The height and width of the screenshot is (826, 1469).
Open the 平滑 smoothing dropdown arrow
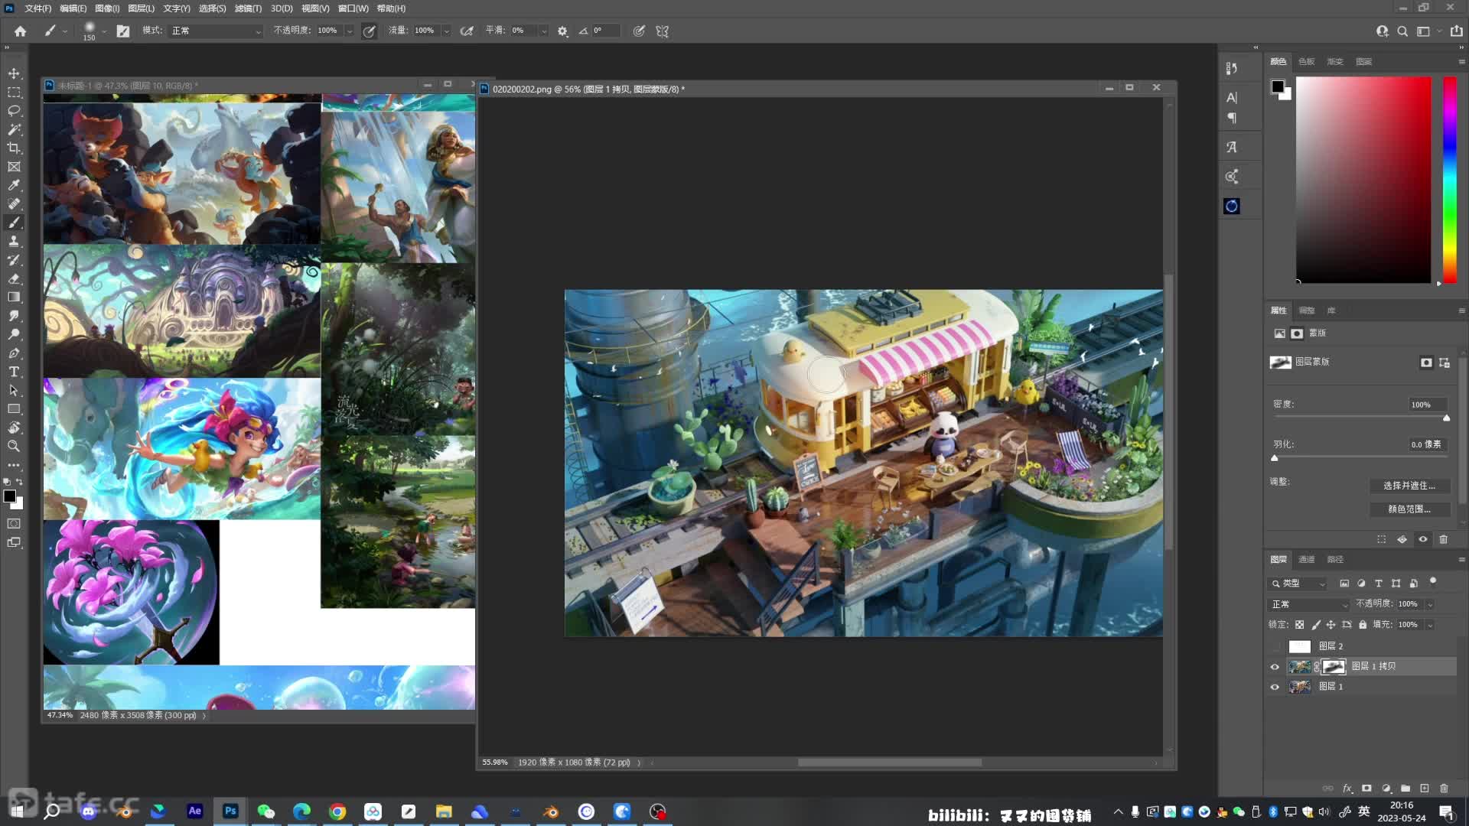tap(544, 31)
